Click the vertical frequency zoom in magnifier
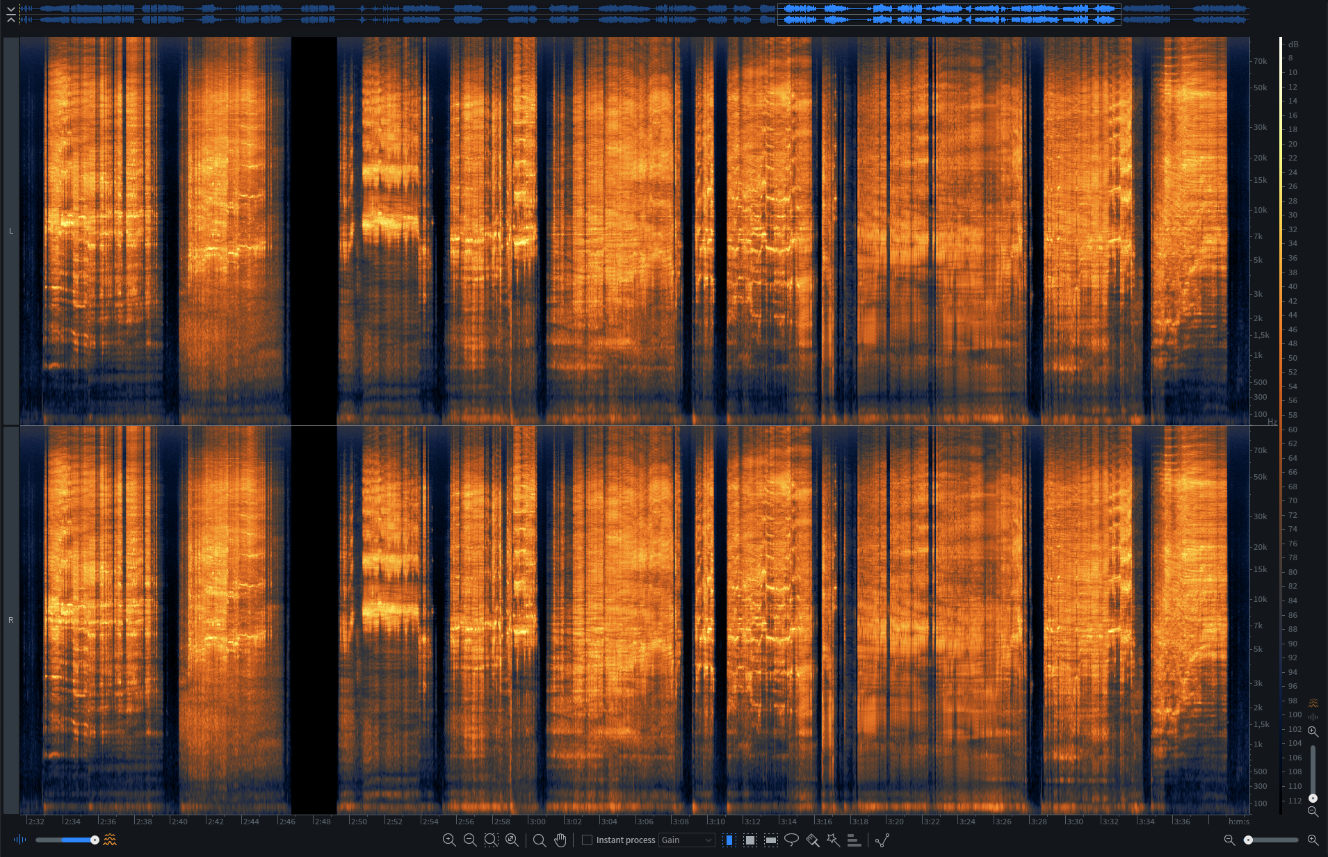The width and height of the screenshot is (1328, 857). [x=1313, y=732]
